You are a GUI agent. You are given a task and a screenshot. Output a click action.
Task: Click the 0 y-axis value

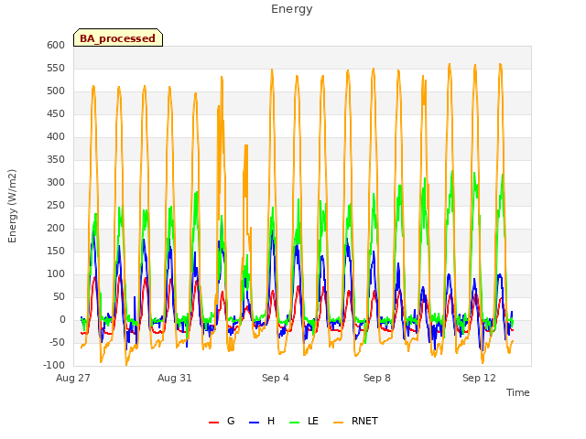click(62, 320)
